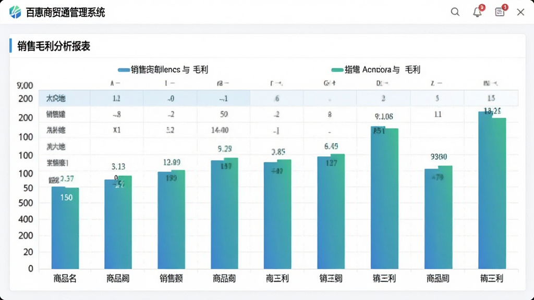This screenshot has height=300, width=534.
Task: Click the bar labeled 9.1.08
Action: (x=384, y=198)
